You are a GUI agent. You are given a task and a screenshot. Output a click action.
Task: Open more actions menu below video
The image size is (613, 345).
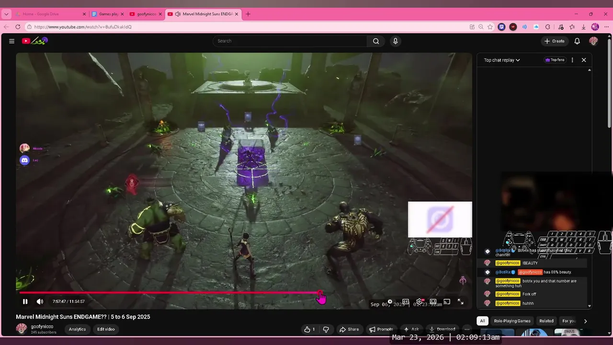[x=467, y=329]
